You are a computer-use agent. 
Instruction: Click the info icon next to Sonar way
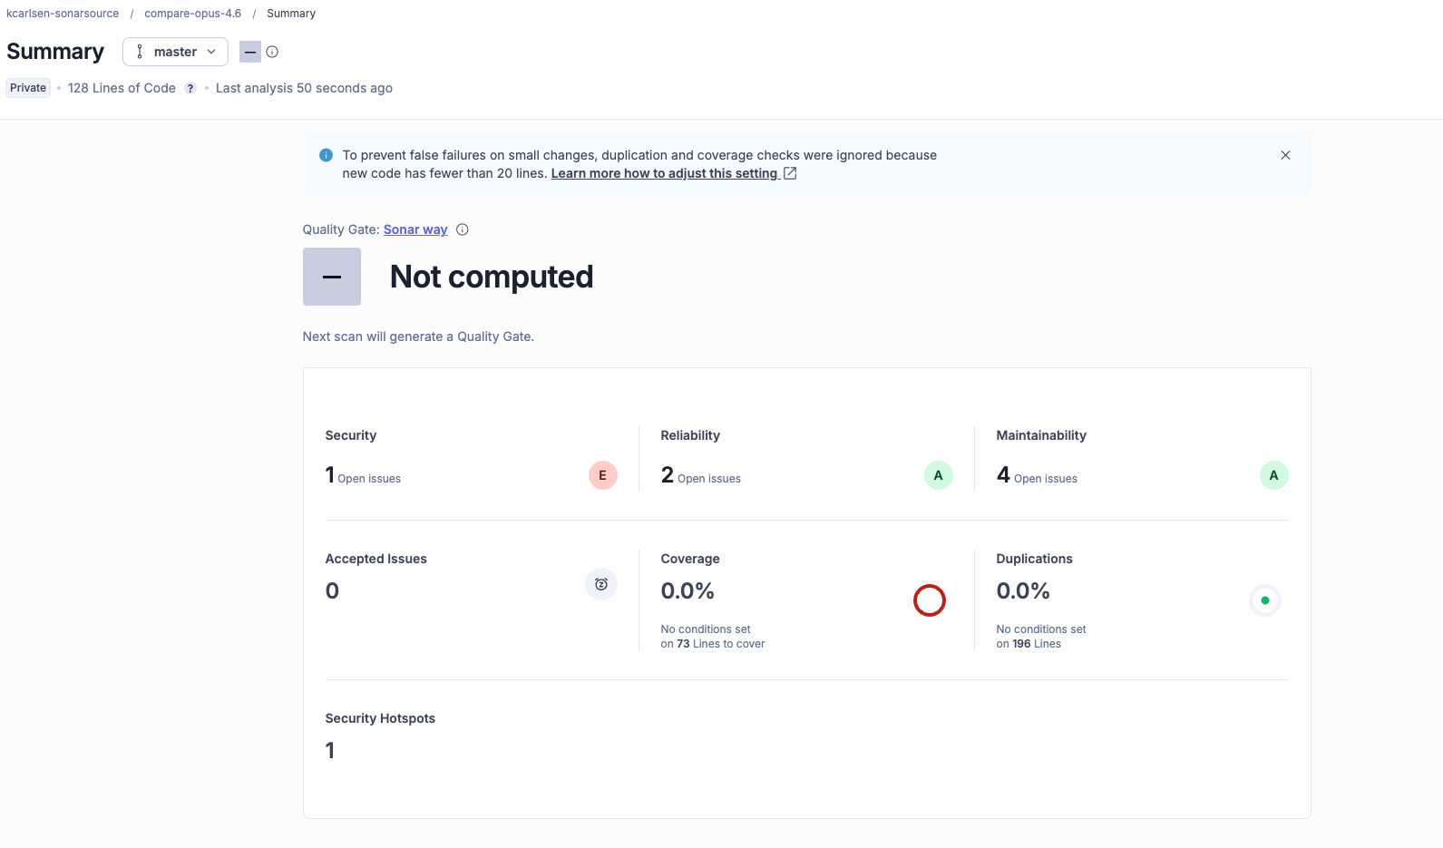tap(463, 229)
